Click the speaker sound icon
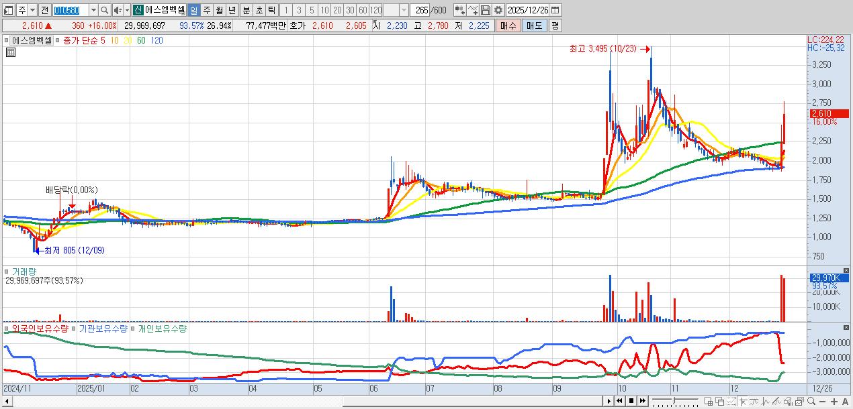The width and height of the screenshot is (853, 409). coord(117,10)
